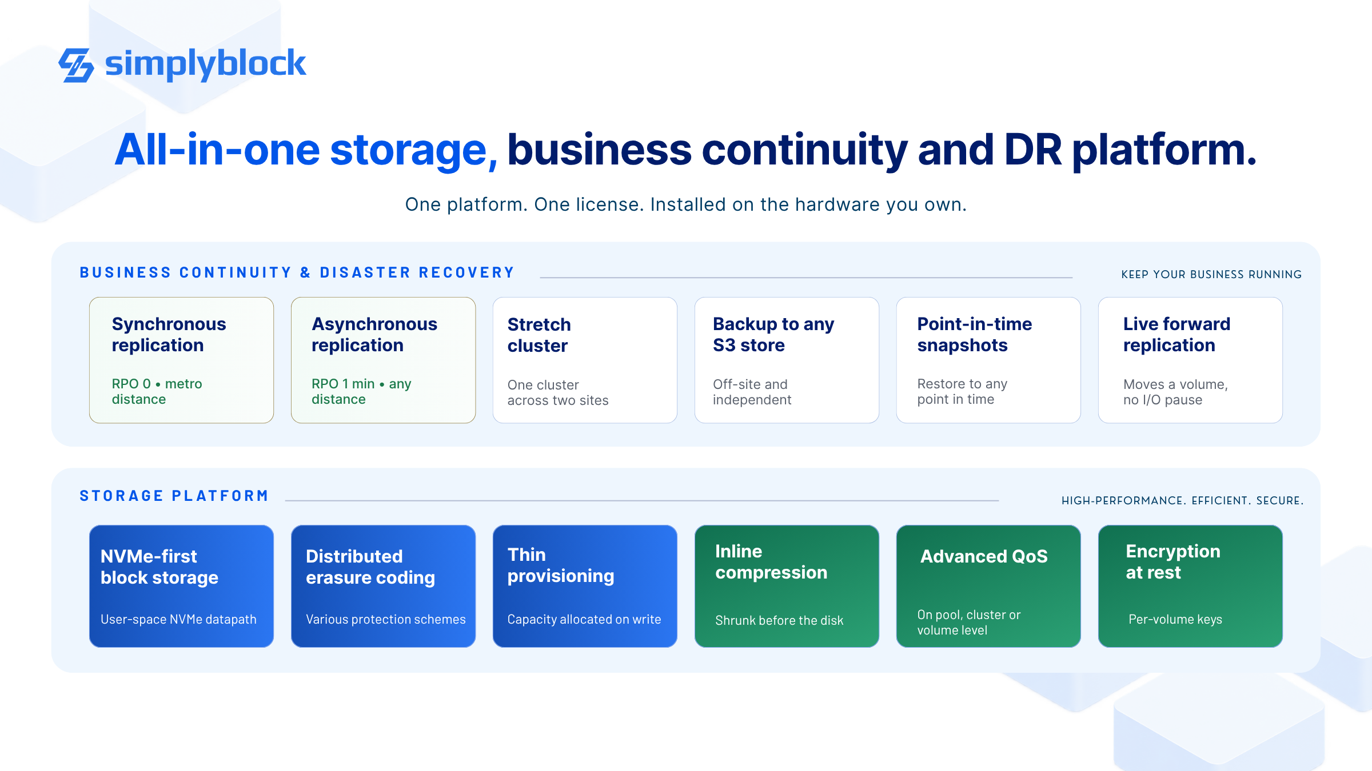Open the Encryption at rest card
Screen dimensions: 1372x771
point(1190,586)
